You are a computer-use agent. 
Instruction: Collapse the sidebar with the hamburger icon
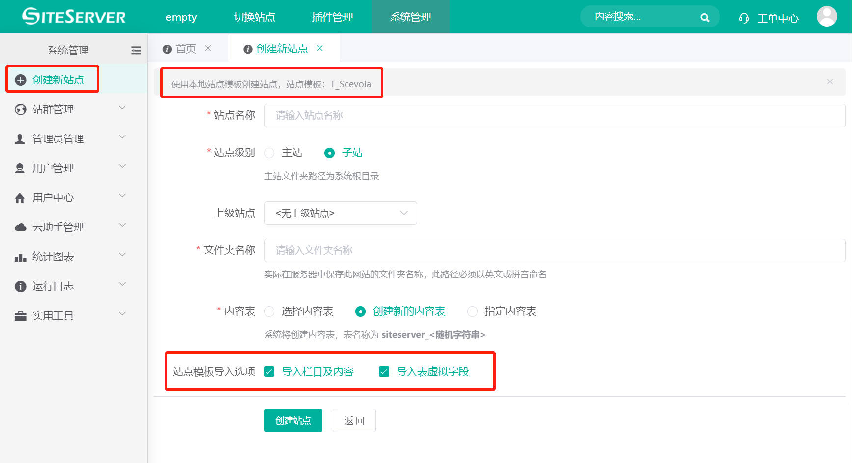pyautogui.click(x=136, y=50)
